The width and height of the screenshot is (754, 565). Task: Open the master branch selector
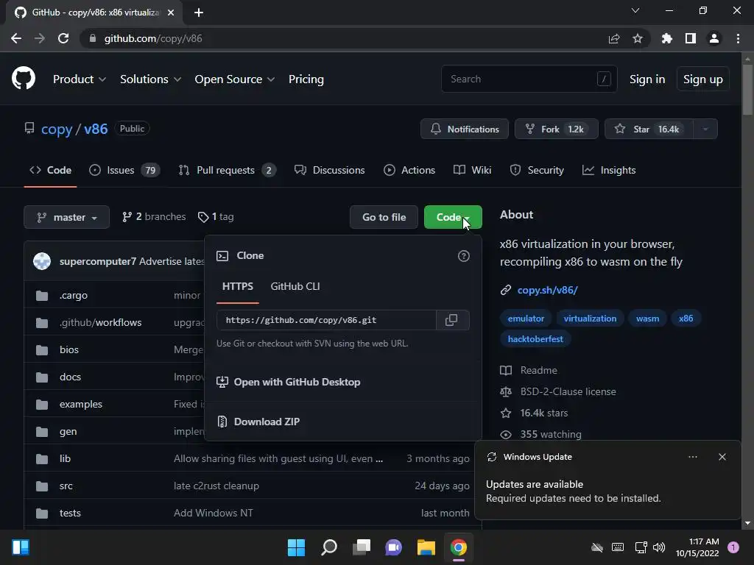click(x=66, y=217)
